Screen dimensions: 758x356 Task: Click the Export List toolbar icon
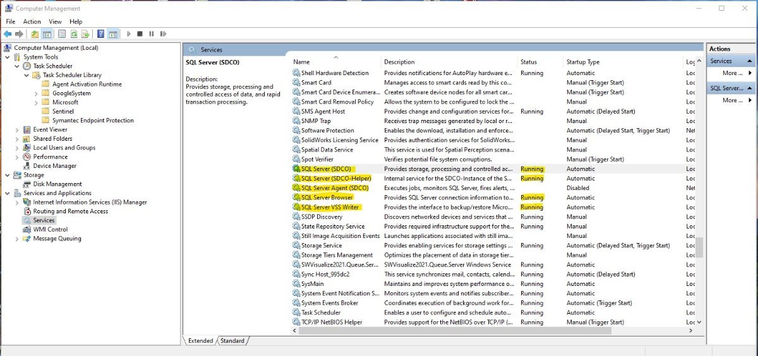86,33
